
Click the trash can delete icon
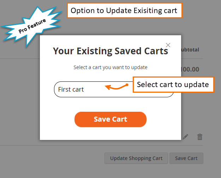[x=200, y=137]
